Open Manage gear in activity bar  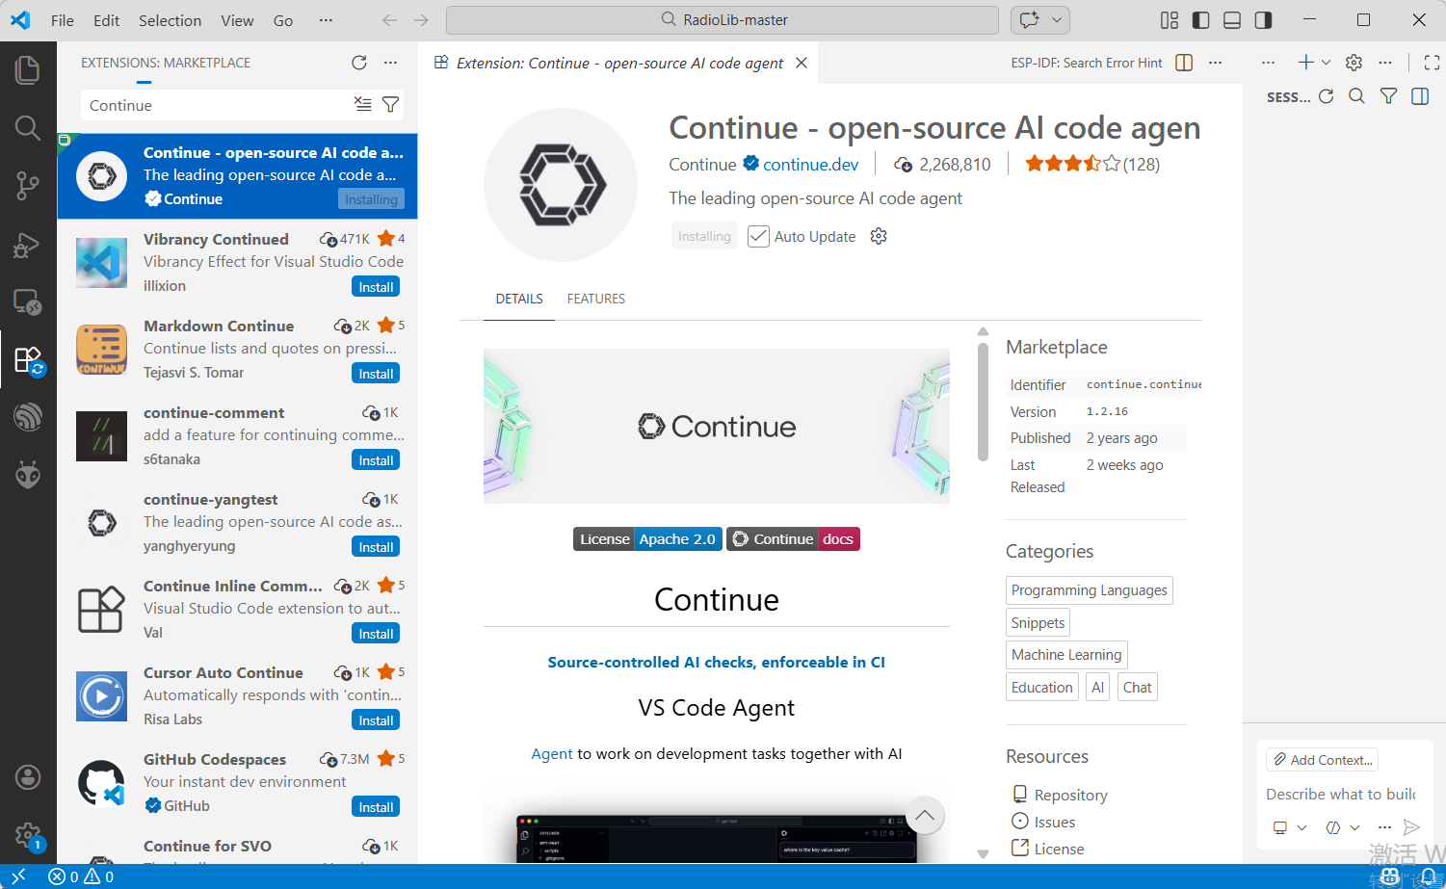(x=28, y=835)
